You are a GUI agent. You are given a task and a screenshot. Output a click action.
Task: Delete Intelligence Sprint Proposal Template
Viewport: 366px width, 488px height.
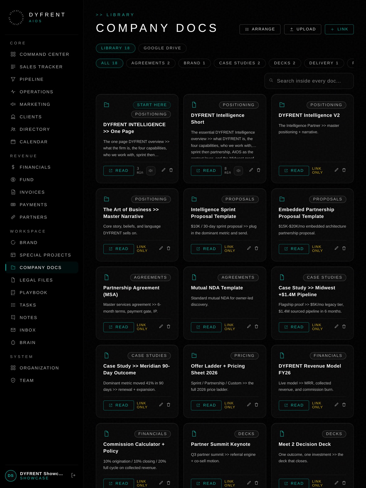pyautogui.click(x=256, y=248)
